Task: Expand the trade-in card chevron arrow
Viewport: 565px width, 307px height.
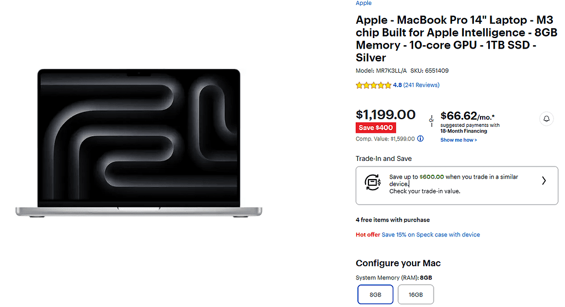Action: (x=543, y=181)
